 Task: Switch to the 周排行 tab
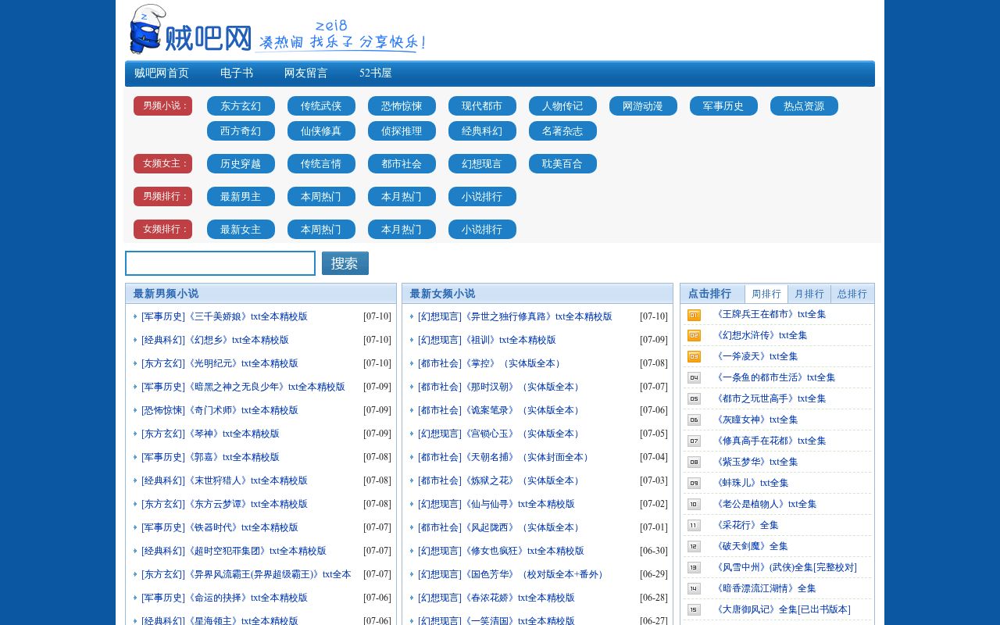[x=766, y=294]
